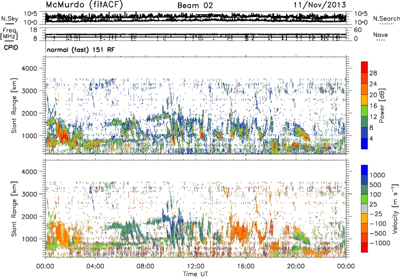
Task: Click 'normal (fast) 151 RF' text
Action: [80, 49]
